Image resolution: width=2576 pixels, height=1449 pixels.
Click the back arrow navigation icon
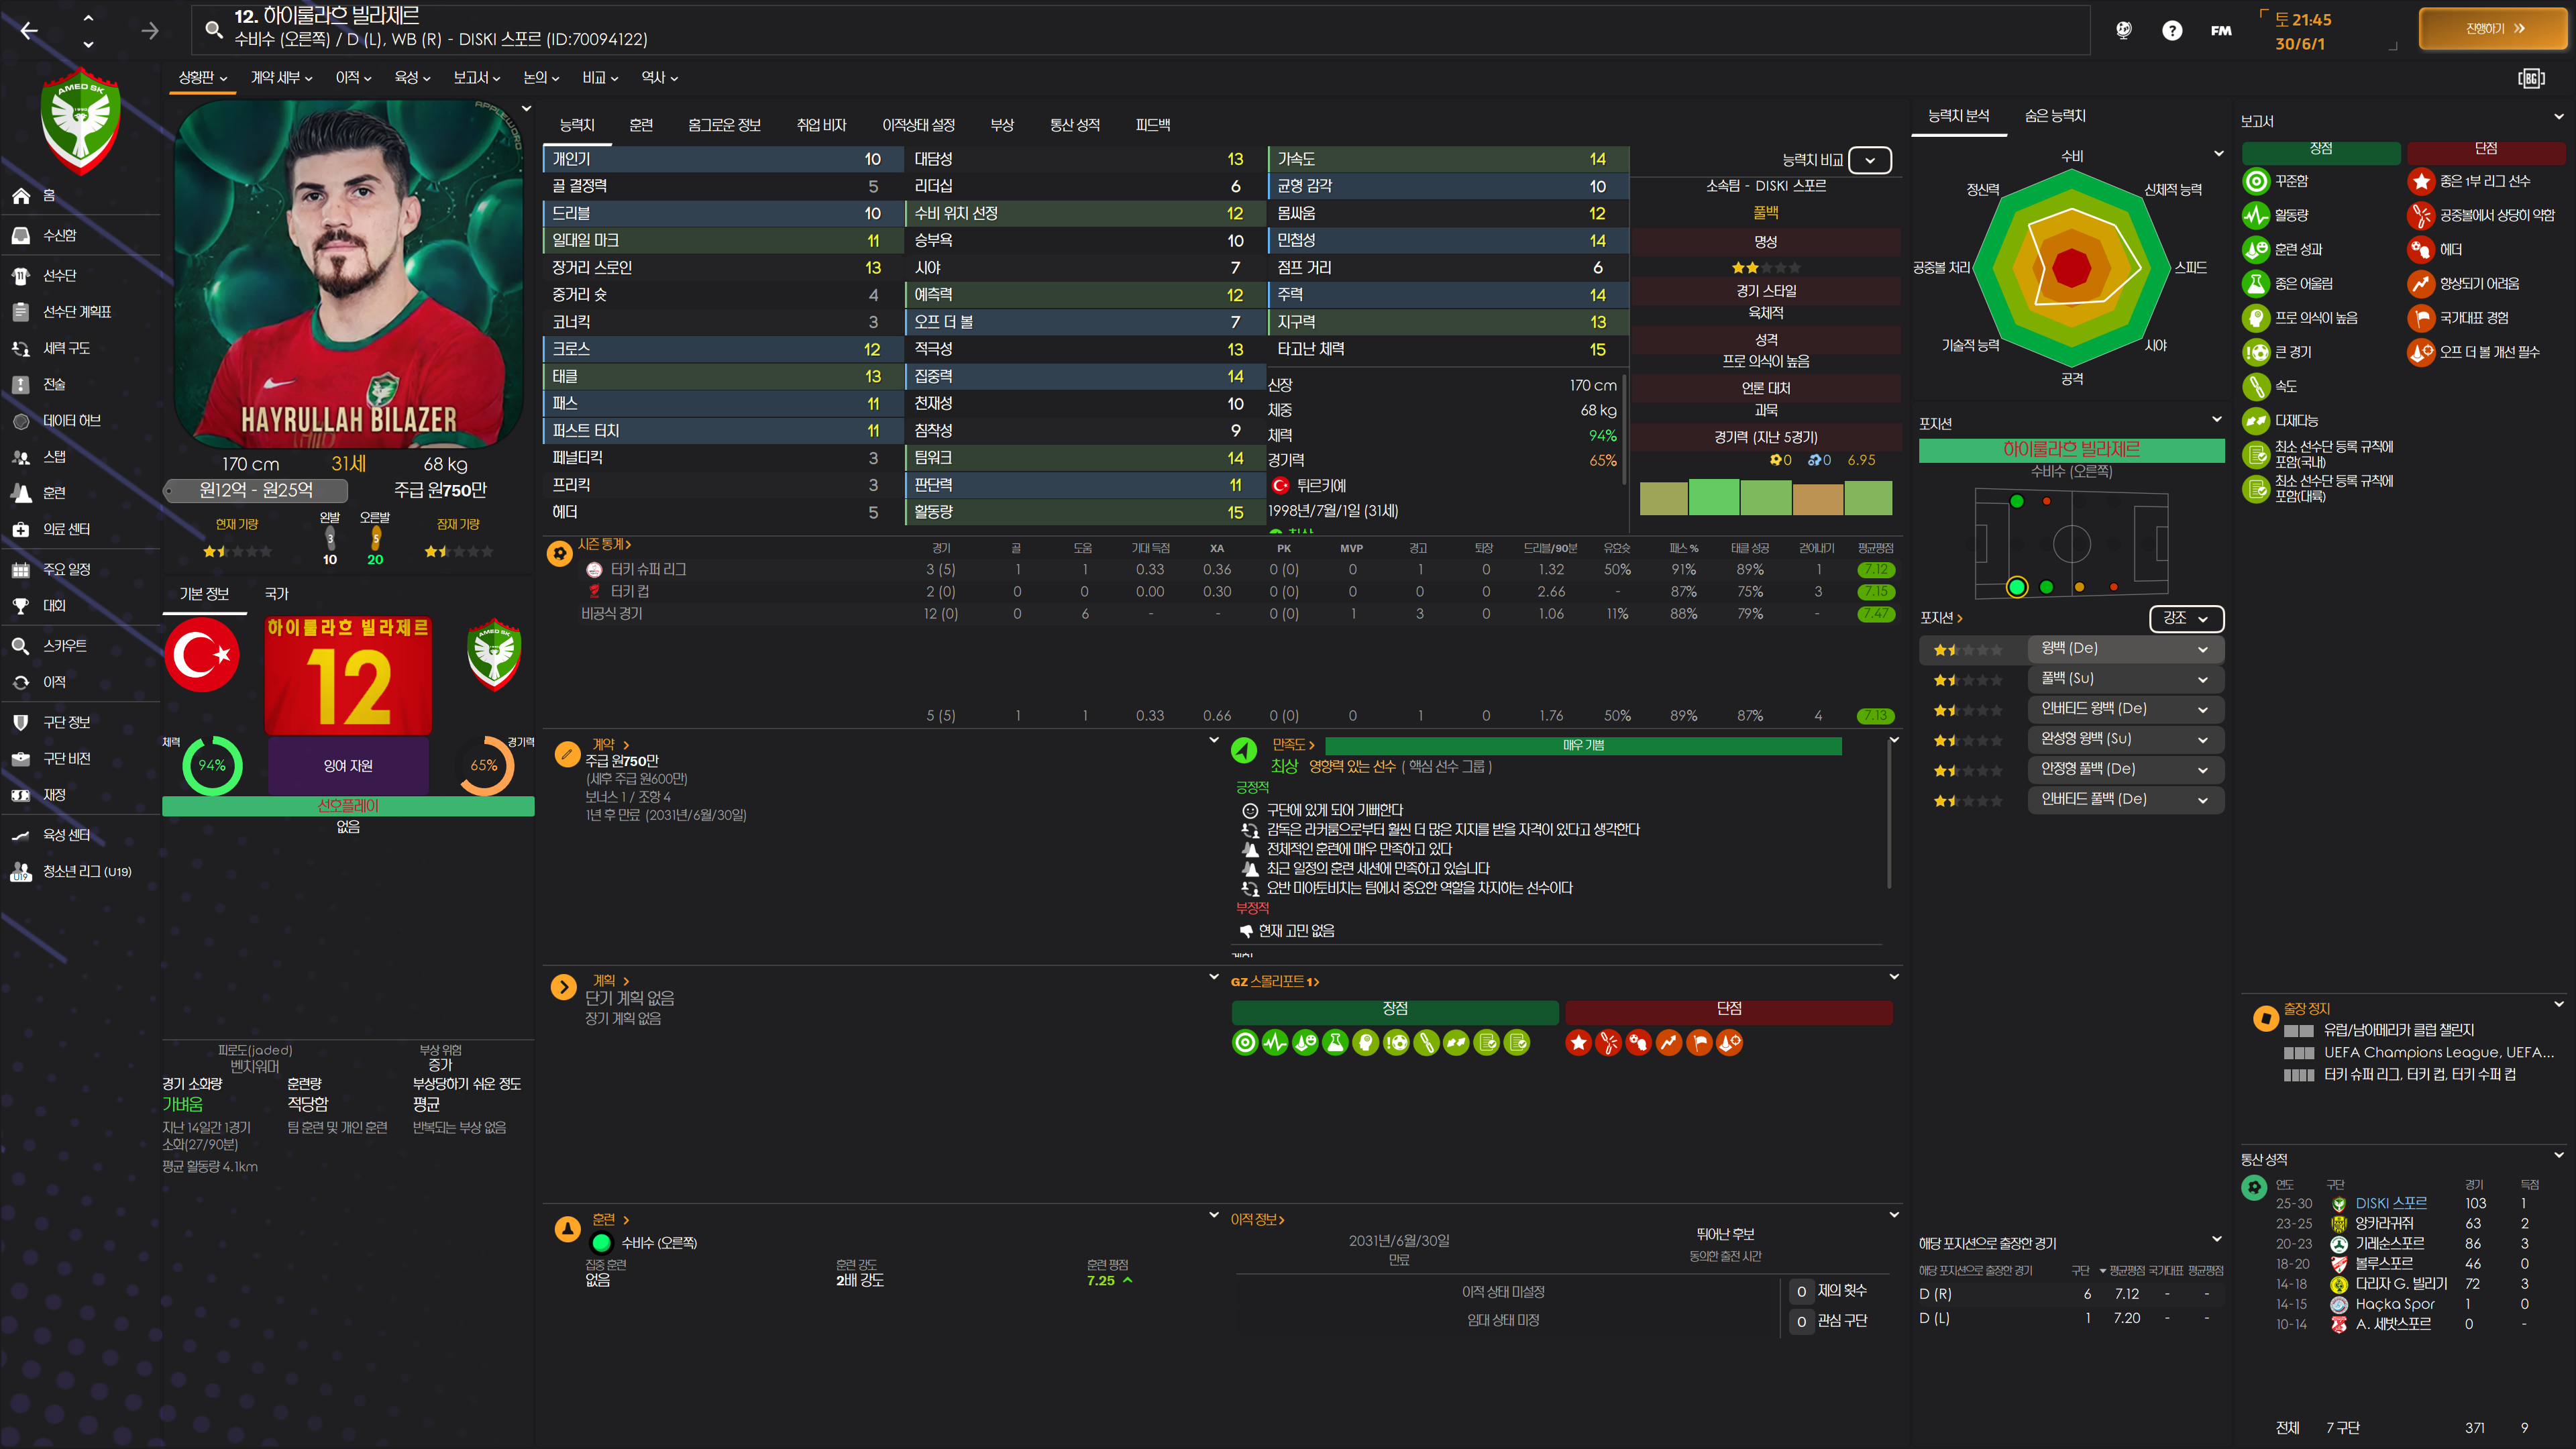pyautogui.click(x=29, y=31)
